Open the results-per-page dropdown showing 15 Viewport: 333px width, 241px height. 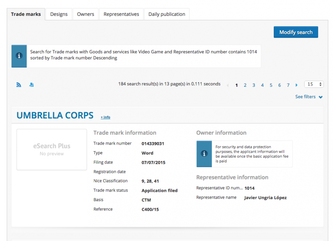[x=314, y=84]
